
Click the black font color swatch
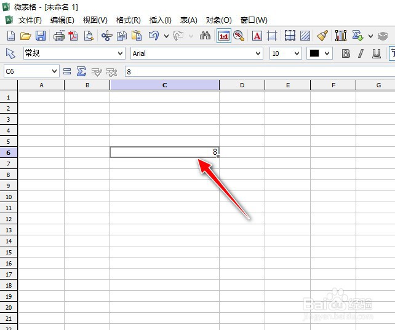314,53
